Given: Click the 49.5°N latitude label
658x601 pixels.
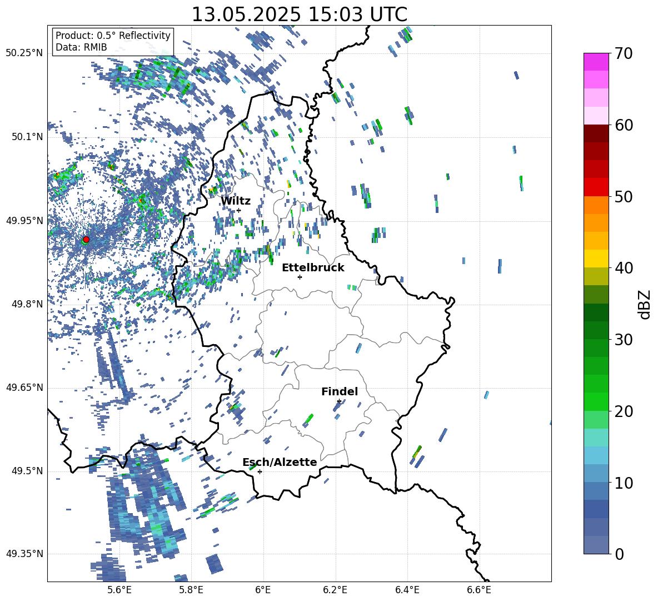Looking at the screenshot, I should 27,471.
